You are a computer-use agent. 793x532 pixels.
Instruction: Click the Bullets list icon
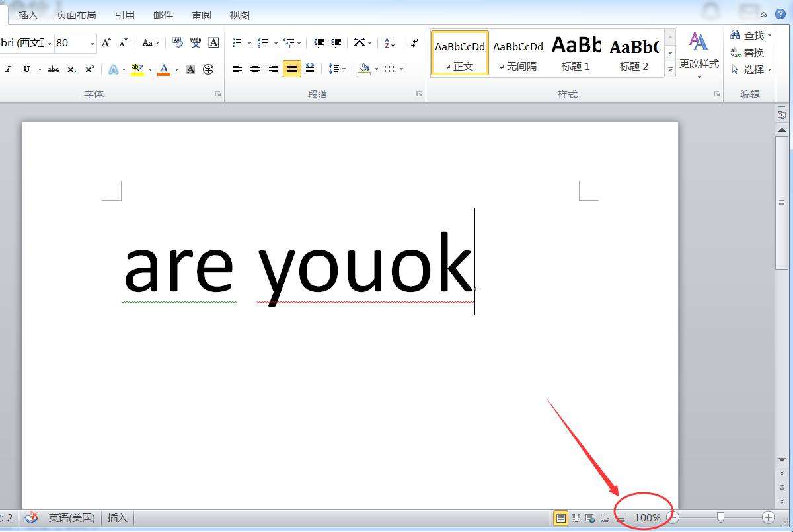[x=237, y=43]
